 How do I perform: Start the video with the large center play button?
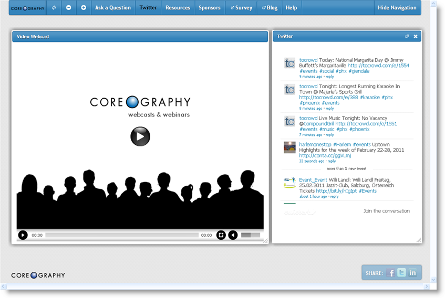pyautogui.click(x=140, y=136)
